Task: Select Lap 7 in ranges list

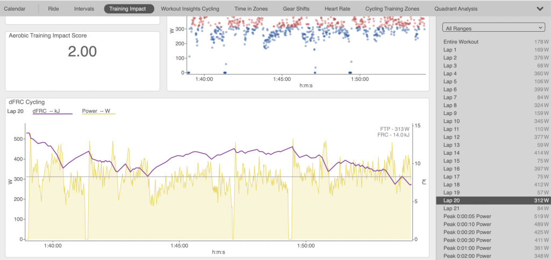Action: 493,97
